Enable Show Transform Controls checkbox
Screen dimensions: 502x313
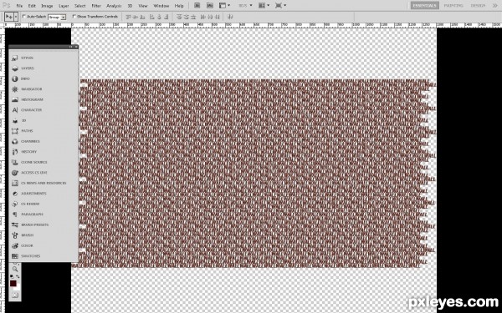click(74, 17)
